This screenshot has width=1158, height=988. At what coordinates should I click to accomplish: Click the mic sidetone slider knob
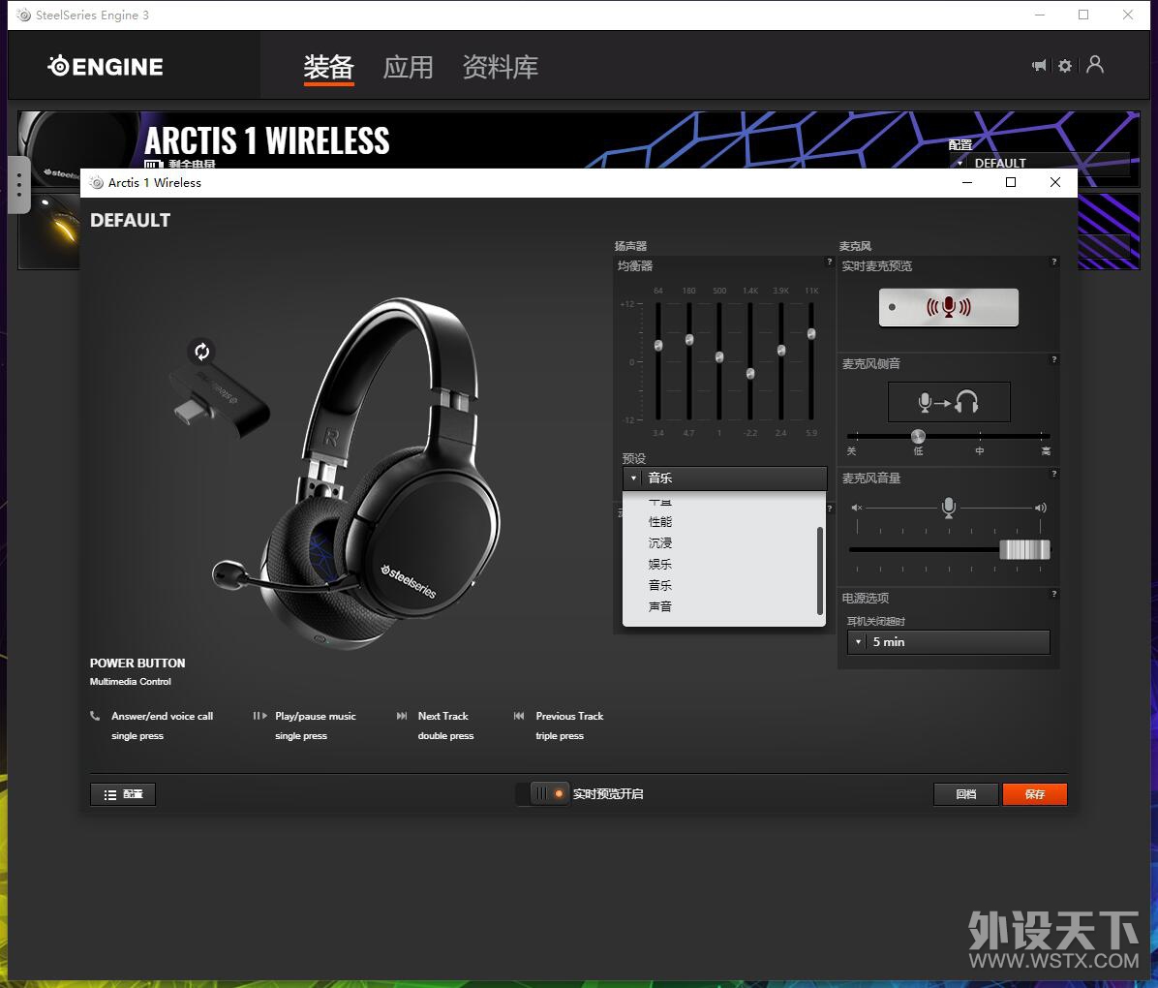pos(918,436)
